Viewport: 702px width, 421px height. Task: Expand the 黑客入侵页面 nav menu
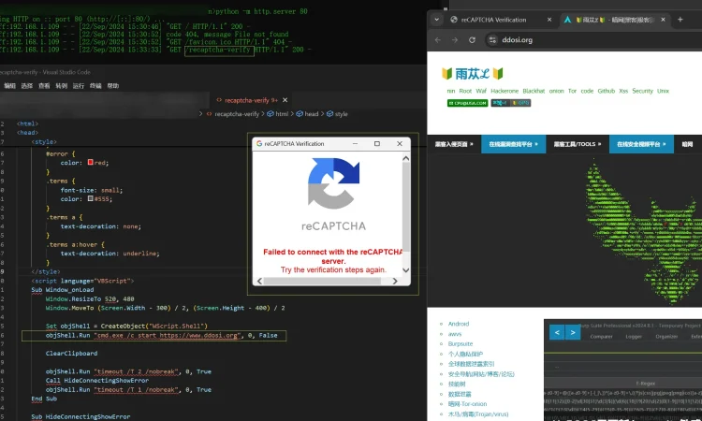(454, 144)
